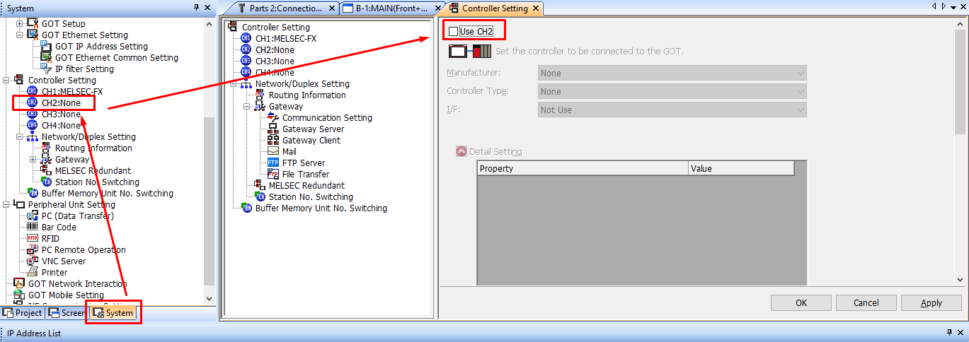Click the Apply button
Screen dimensions: 969x342
click(x=931, y=302)
